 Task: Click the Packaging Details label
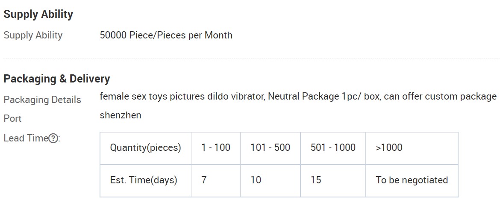(42, 100)
